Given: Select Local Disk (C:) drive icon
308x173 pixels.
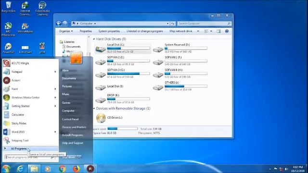Looking at the screenshot, I should [101, 49].
